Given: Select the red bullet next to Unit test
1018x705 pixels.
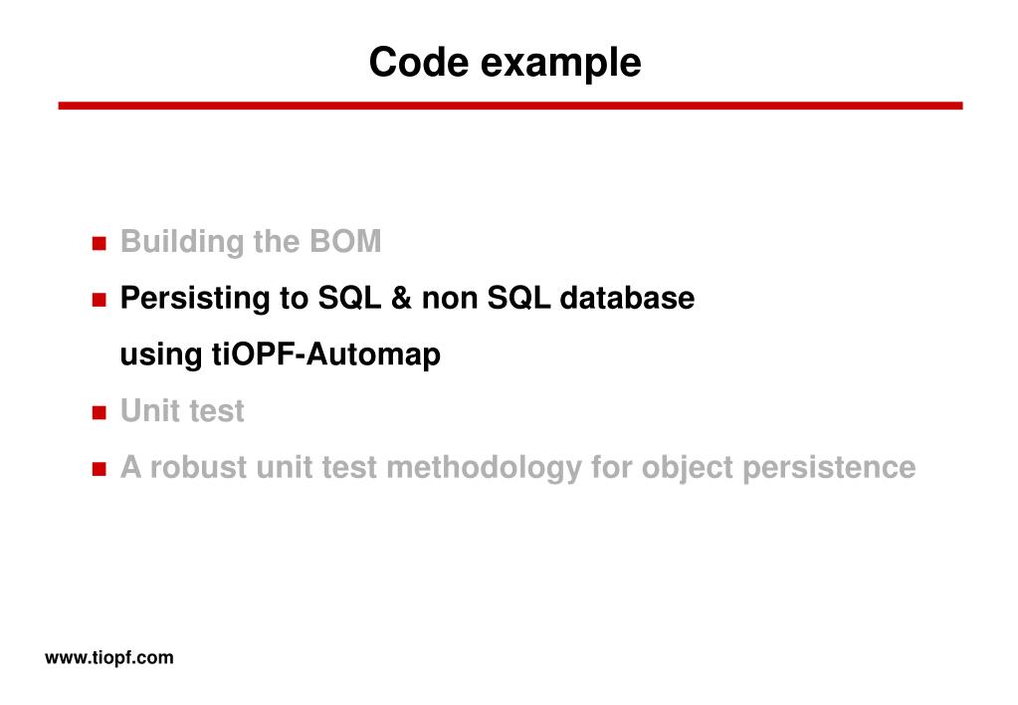Looking at the screenshot, I should (99, 412).
